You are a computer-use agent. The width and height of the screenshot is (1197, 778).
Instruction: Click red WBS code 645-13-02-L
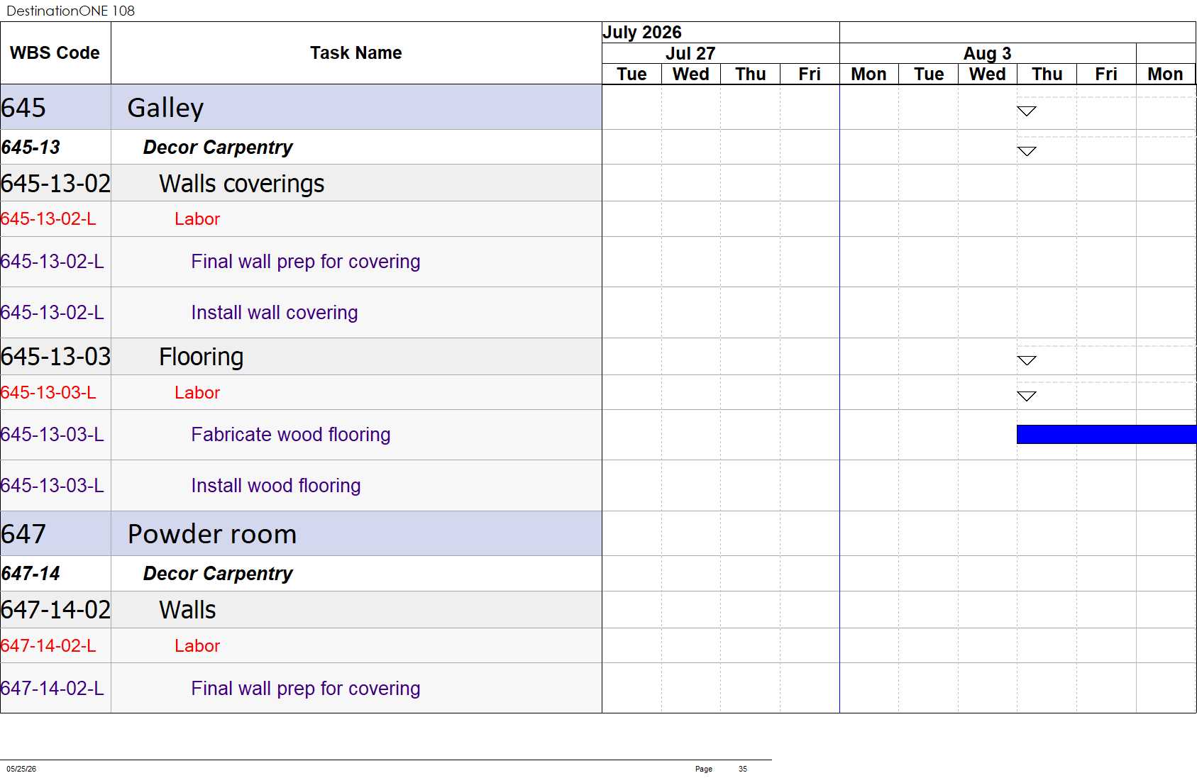[48, 219]
